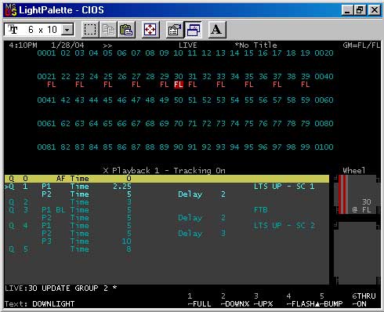Click the 4:10PM time display

click(23, 45)
